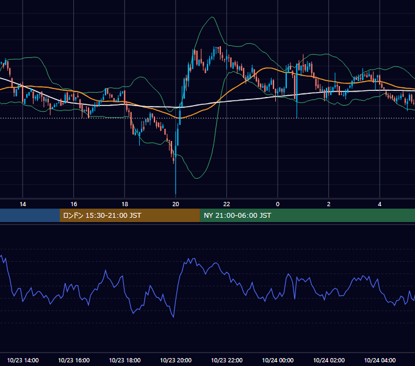This screenshot has height=366, width=415.
Task: Click the NY 21:00-06:00 JST session bar
Action: coord(307,215)
